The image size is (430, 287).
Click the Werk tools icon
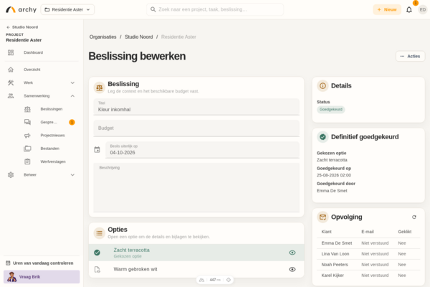pyautogui.click(x=11, y=83)
